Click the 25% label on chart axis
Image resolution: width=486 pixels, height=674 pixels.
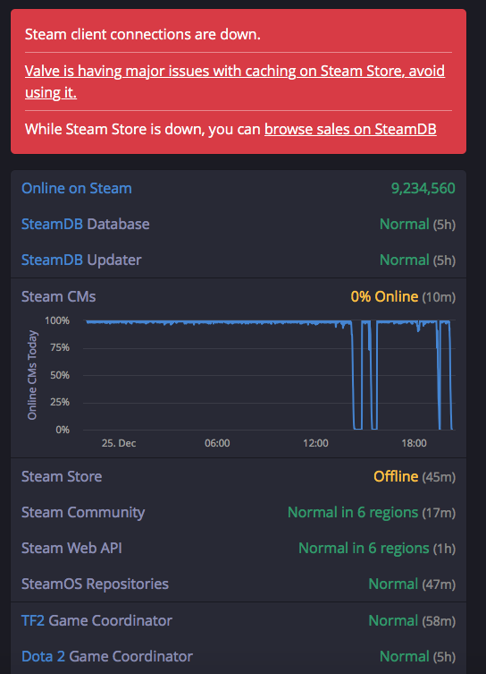(x=60, y=402)
